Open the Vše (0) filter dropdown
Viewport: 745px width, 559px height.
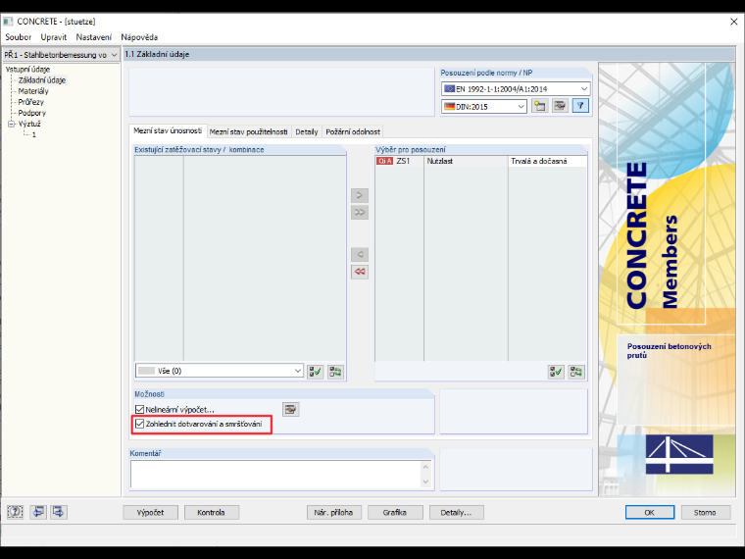coord(220,371)
